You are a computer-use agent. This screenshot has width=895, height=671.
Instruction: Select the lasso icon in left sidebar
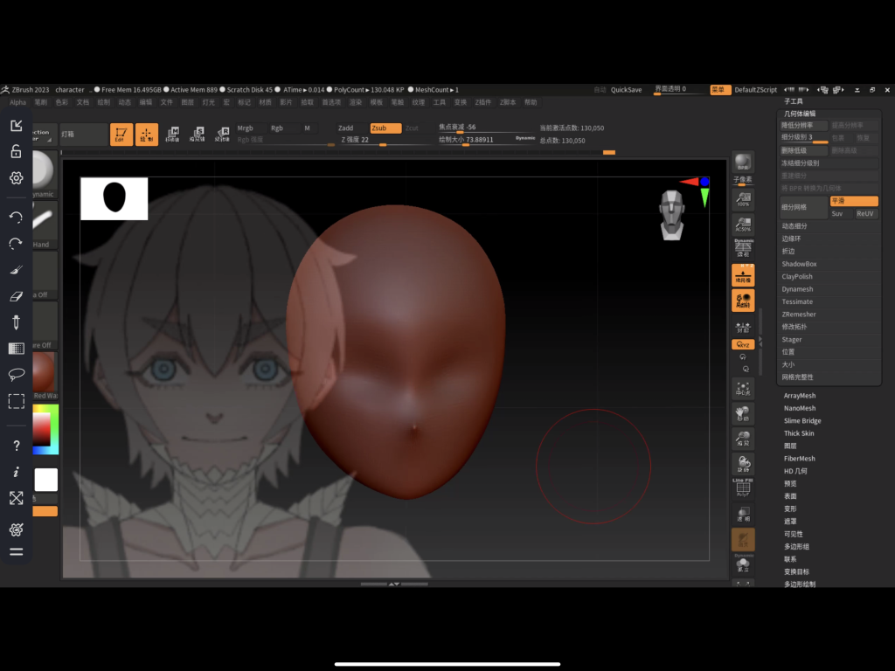(x=16, y=375)
